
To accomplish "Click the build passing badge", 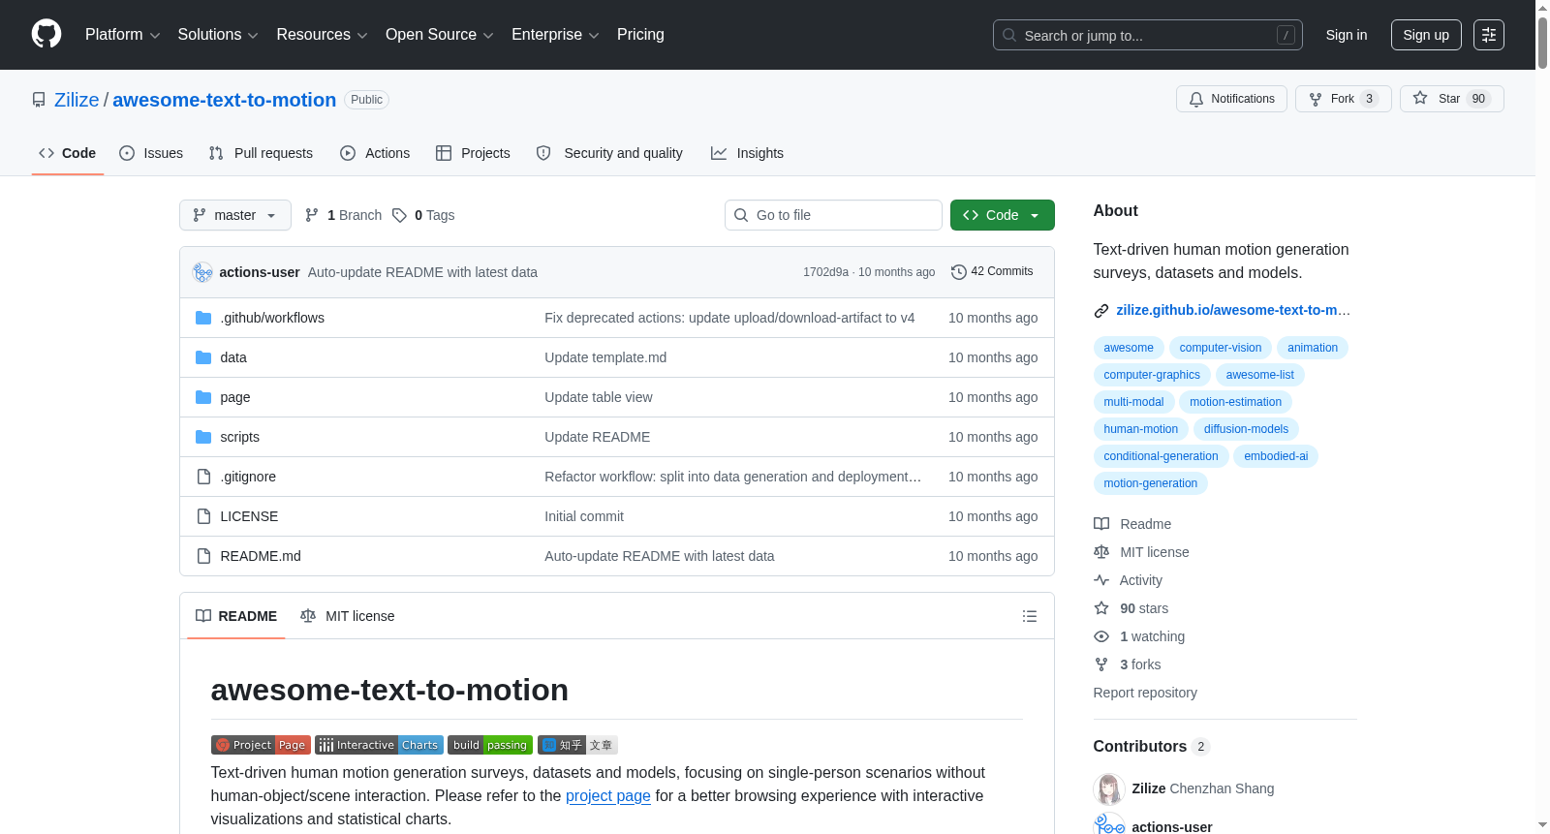I will coord(490,745).
